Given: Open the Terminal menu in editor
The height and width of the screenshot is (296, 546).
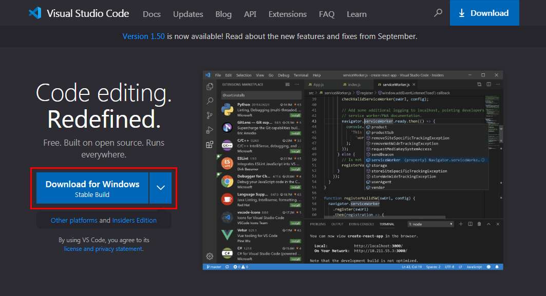Looking at the screenshot, I should (x=301, y=75).
